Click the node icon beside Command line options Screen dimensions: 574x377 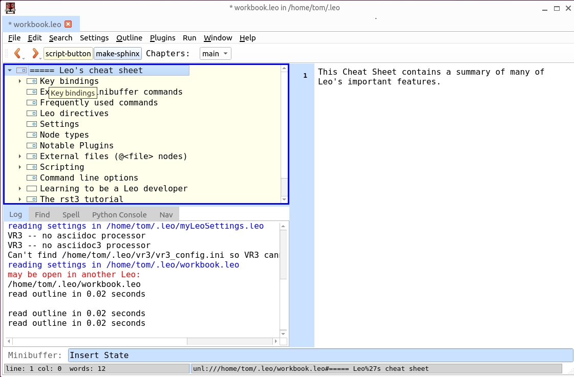(32, 178)
